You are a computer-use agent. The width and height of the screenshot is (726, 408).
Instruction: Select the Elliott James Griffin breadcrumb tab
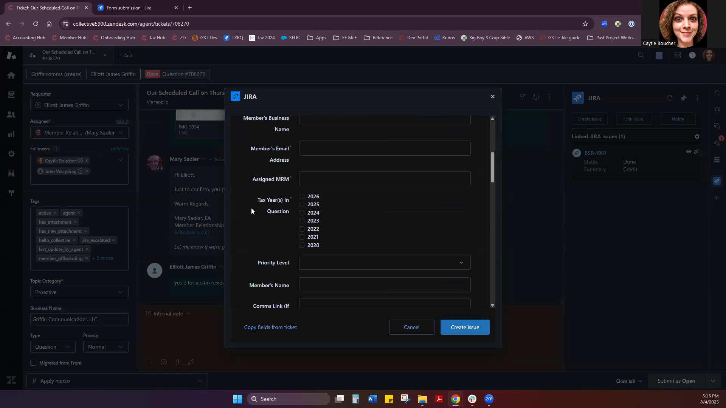[113, 74]
